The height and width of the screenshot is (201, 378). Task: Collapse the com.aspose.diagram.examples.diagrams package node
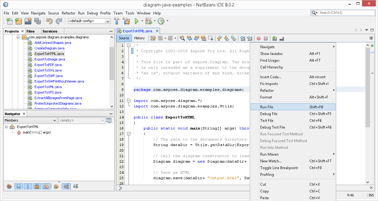click(18, 37)
